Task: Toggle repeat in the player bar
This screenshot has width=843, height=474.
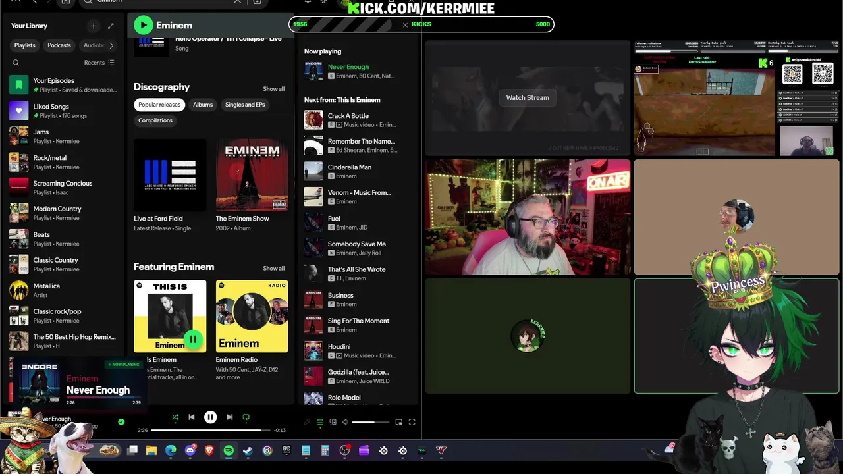Action: coord(246,417)
